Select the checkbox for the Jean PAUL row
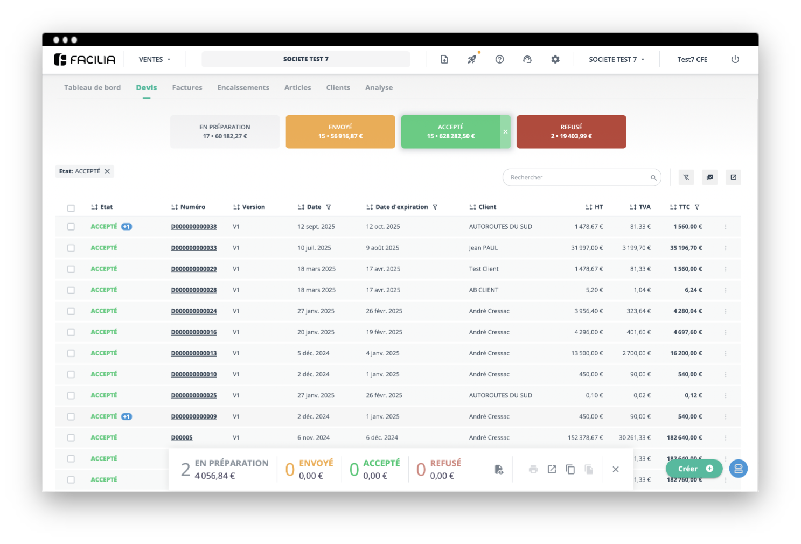Screen dimensions: 801x544 pos(71,248)
